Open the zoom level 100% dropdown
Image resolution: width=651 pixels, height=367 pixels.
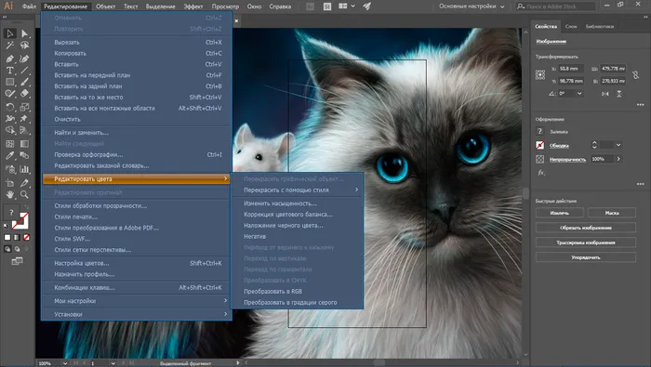(65, 363)
